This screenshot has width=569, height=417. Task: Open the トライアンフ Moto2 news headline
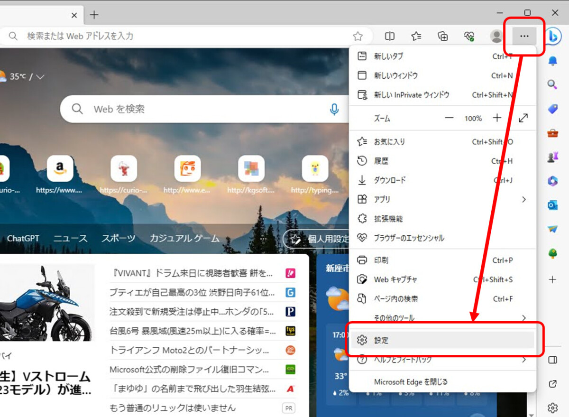pyautogui.click(x=190, y=350)
